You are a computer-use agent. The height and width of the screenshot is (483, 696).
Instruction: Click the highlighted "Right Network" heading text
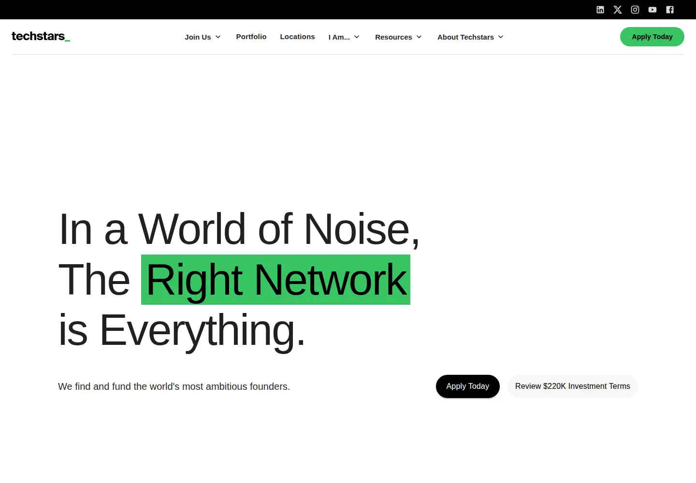tap(275, 280)
